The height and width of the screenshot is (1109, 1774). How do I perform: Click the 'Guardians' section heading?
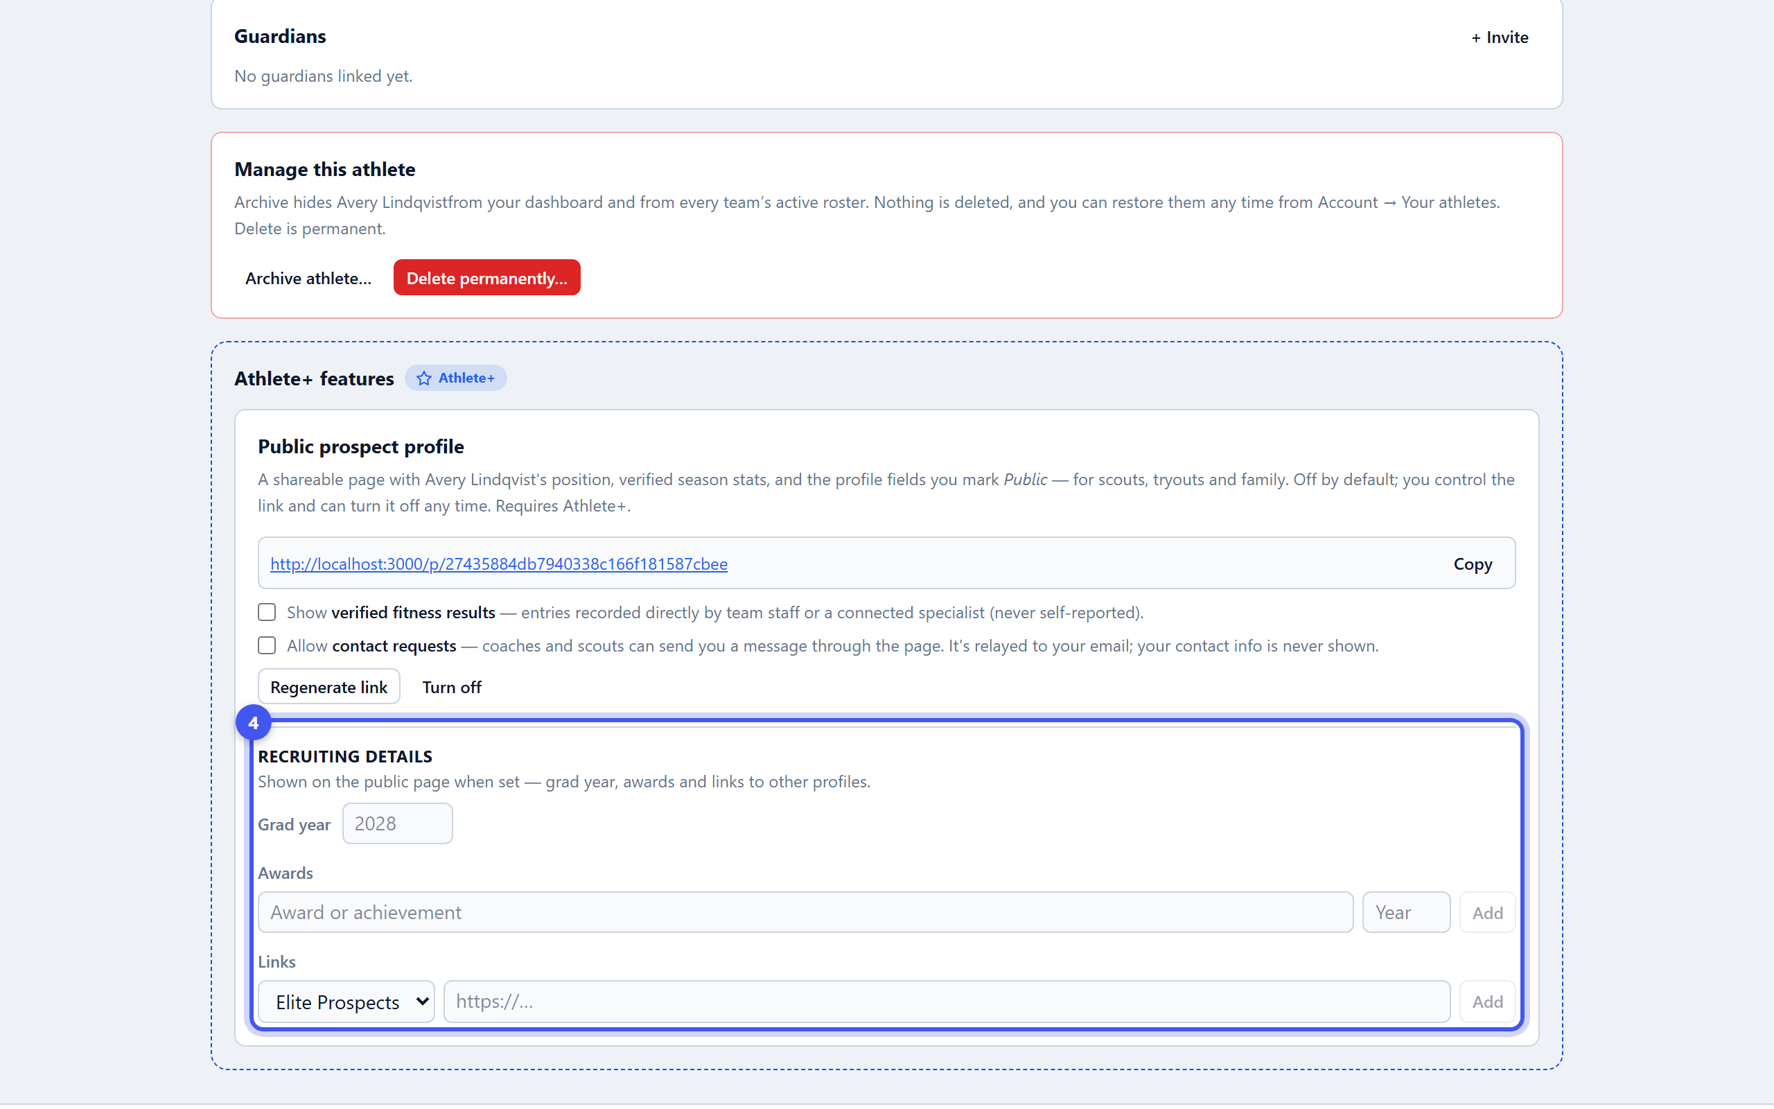280,37
